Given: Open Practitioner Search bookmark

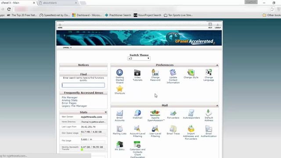Looking at the screenshot, I should coord(118,15).
